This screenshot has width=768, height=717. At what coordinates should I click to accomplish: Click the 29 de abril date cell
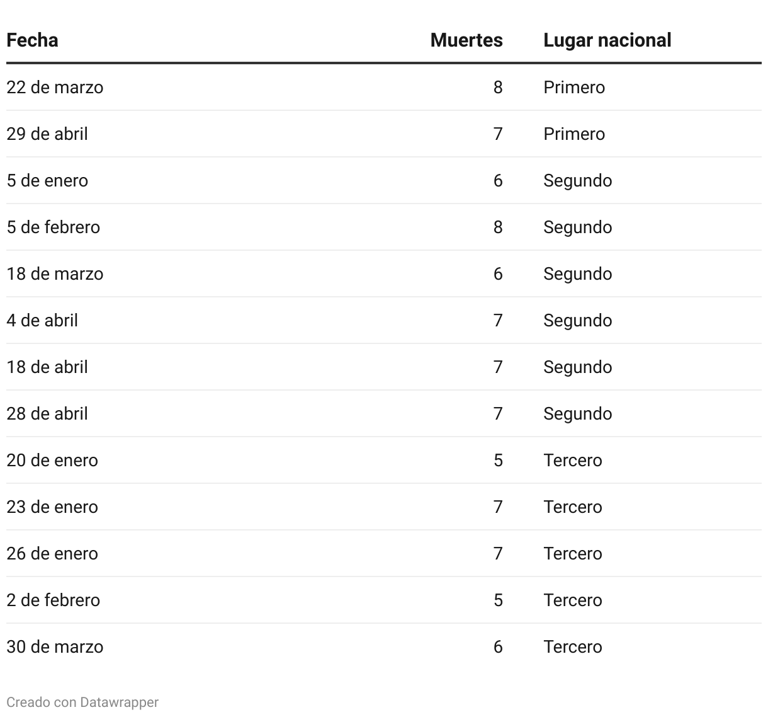pos(47,134)
